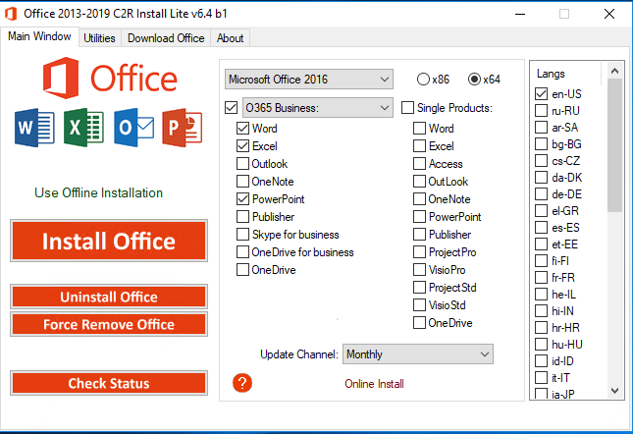
Task: Check the bg-BG language
Action: coord(541,143)
